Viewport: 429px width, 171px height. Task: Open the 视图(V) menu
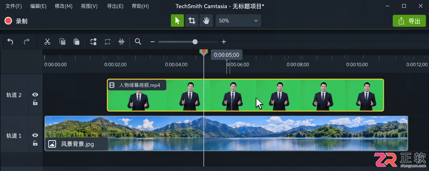89,6
